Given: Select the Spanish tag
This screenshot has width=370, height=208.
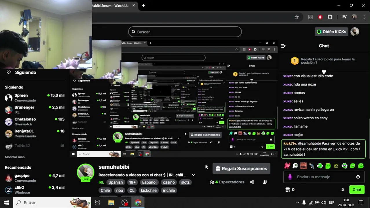Looking at the screenshot, I should click(116, 182).
